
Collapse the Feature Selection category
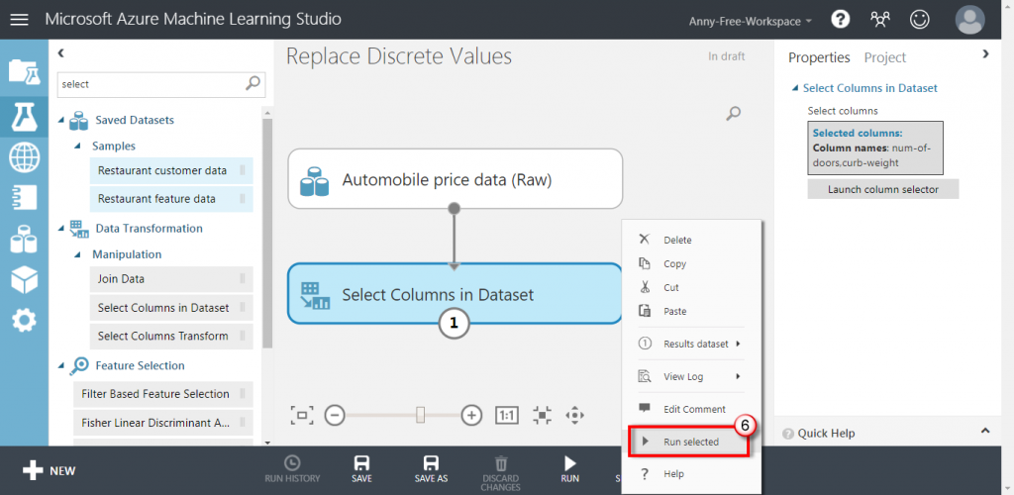(62, 365)
